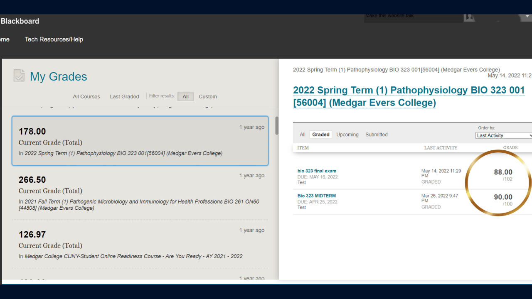Image resolution: width=532 pixels, height=299 pixels.
Task: Open the Bio 323 MIDTERM link
Action: (x=316, y=196)
